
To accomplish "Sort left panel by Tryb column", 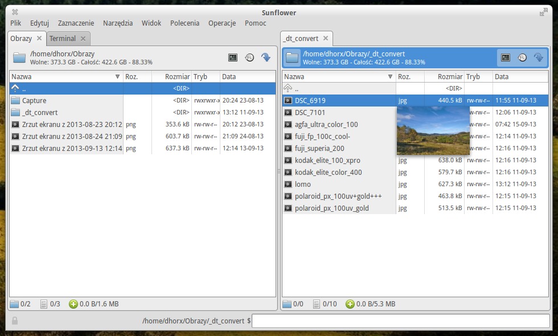I will [x=206, y=76].
